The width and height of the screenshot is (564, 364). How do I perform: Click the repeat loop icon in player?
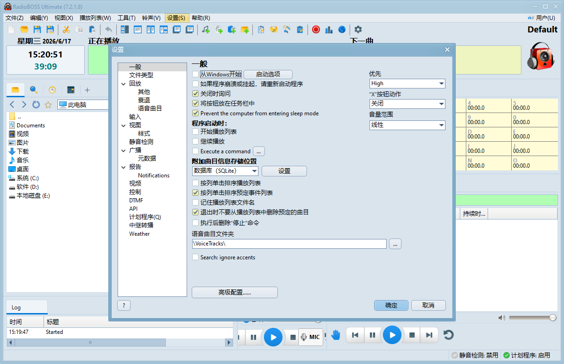[448, 335]
